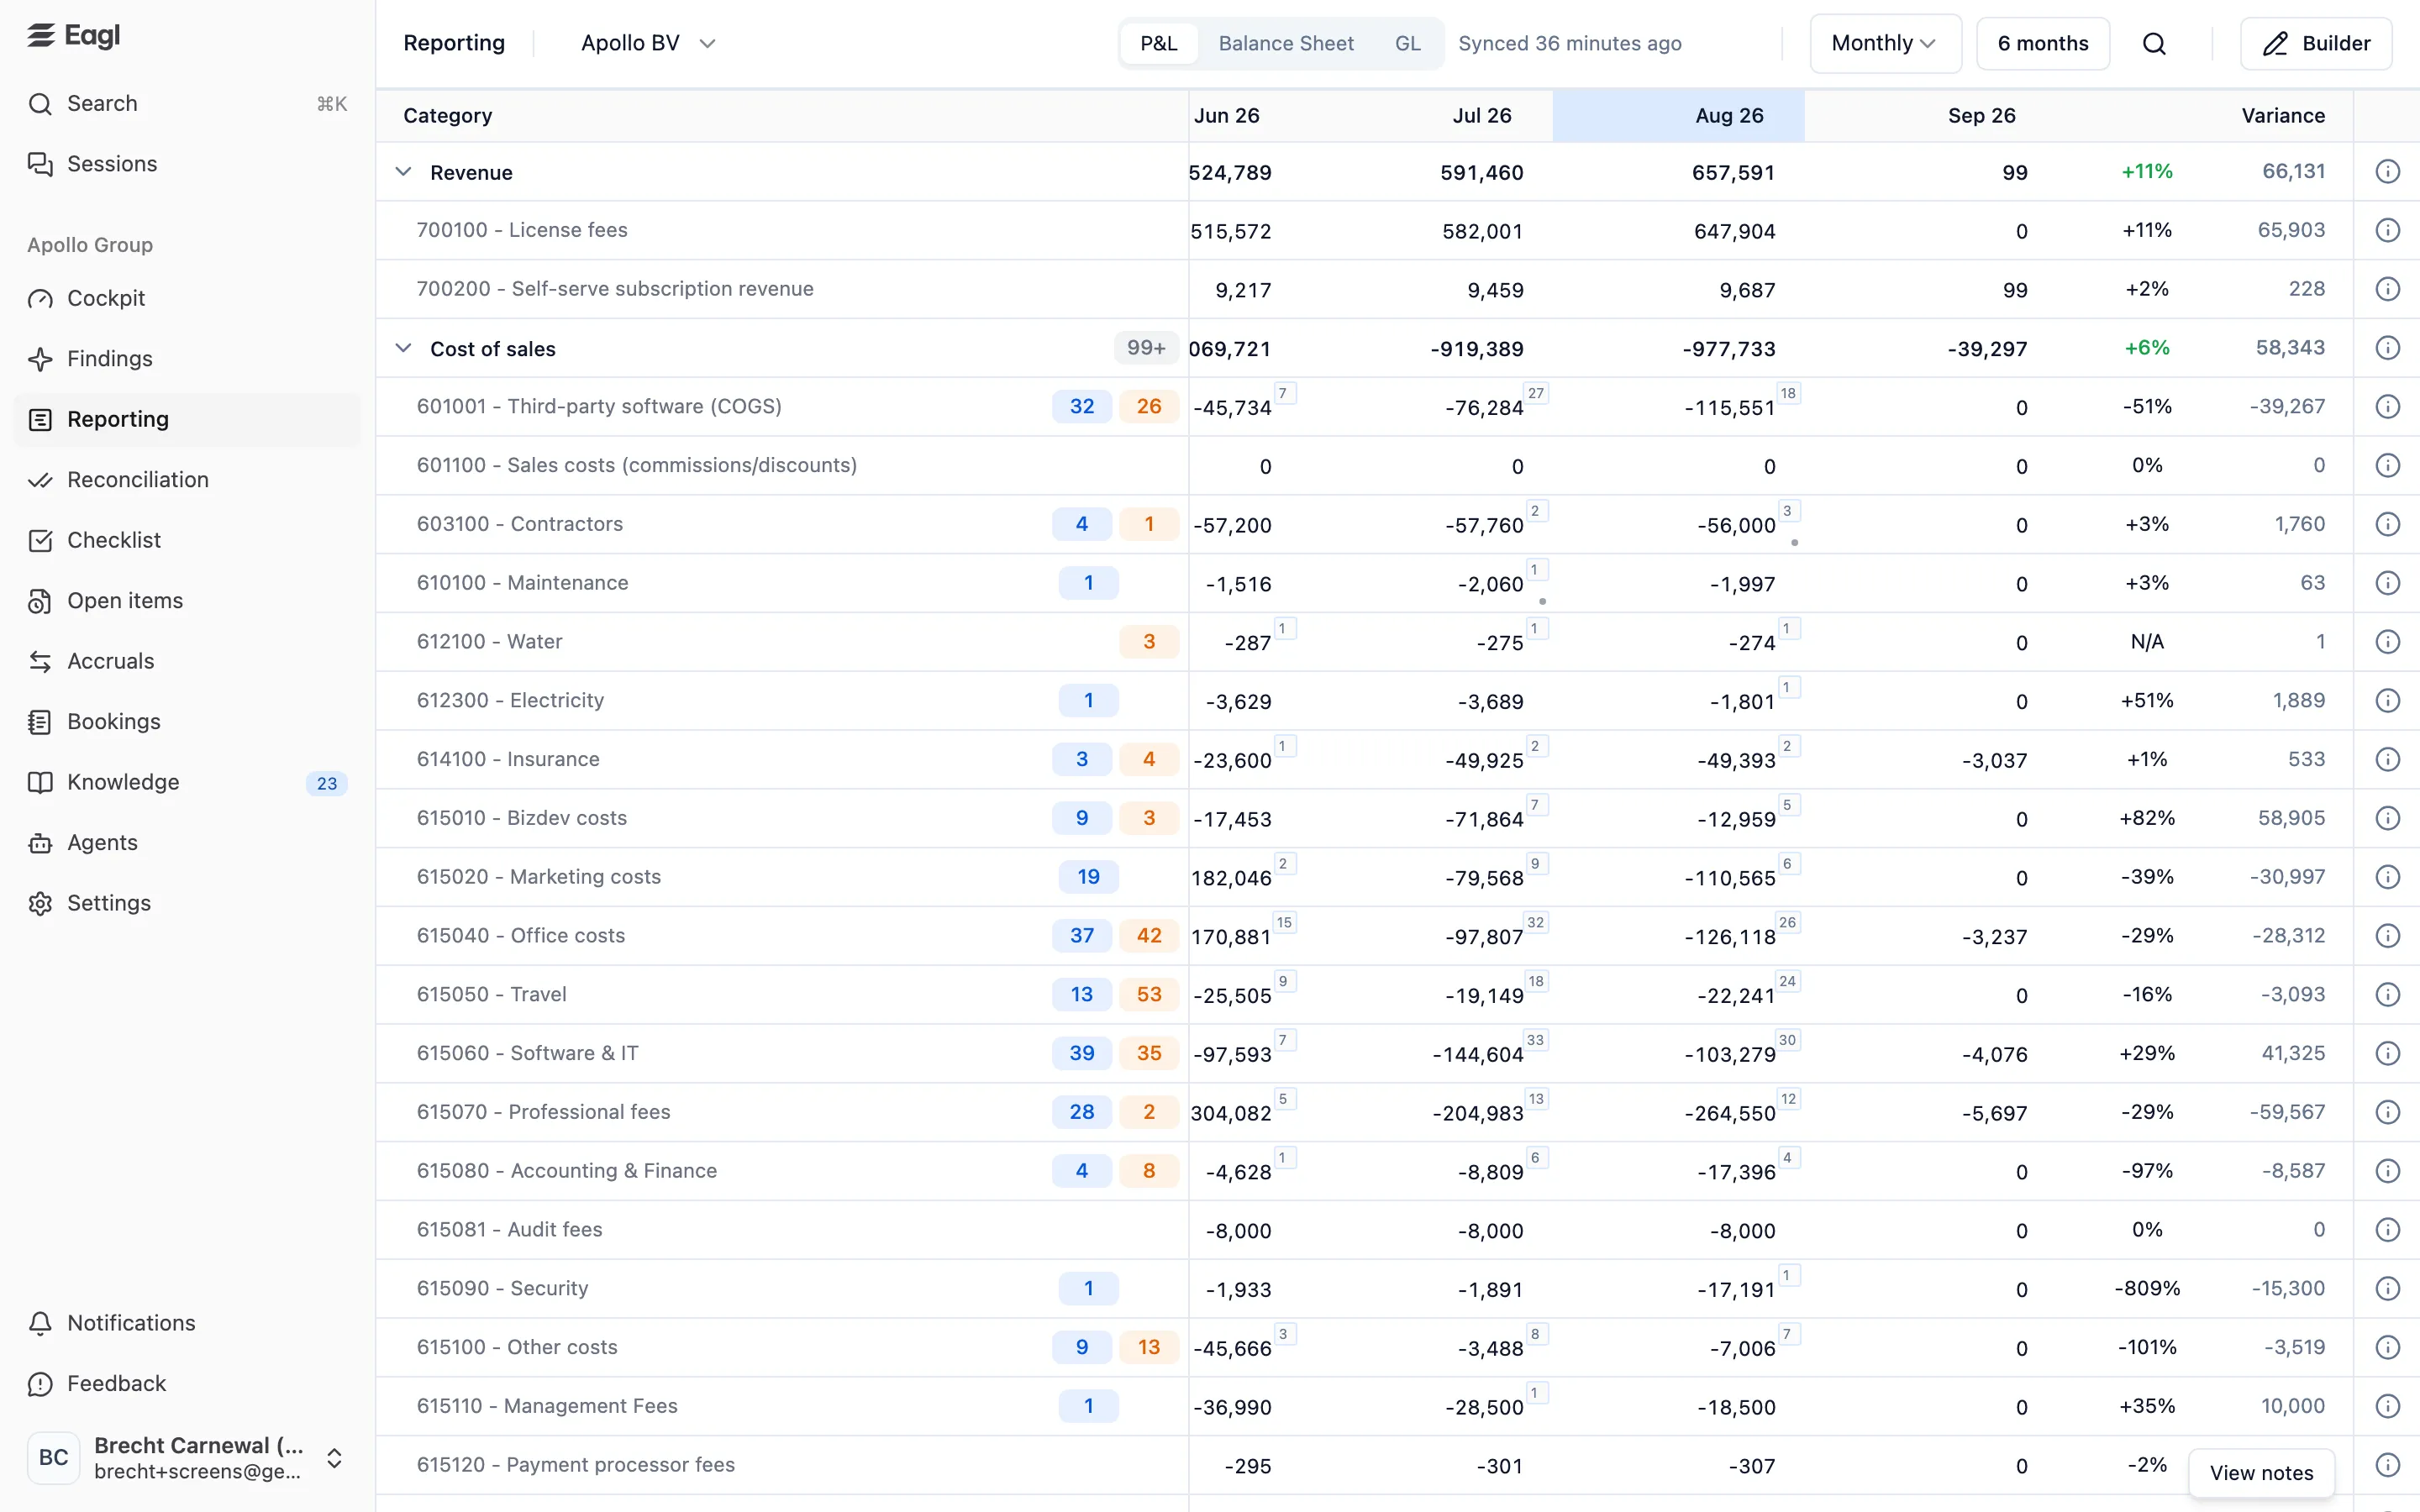This screenshot has height=1512, width=2420.
Task: Click the blue 19 badge on Marketing costs
Action: click(1088, 877)
